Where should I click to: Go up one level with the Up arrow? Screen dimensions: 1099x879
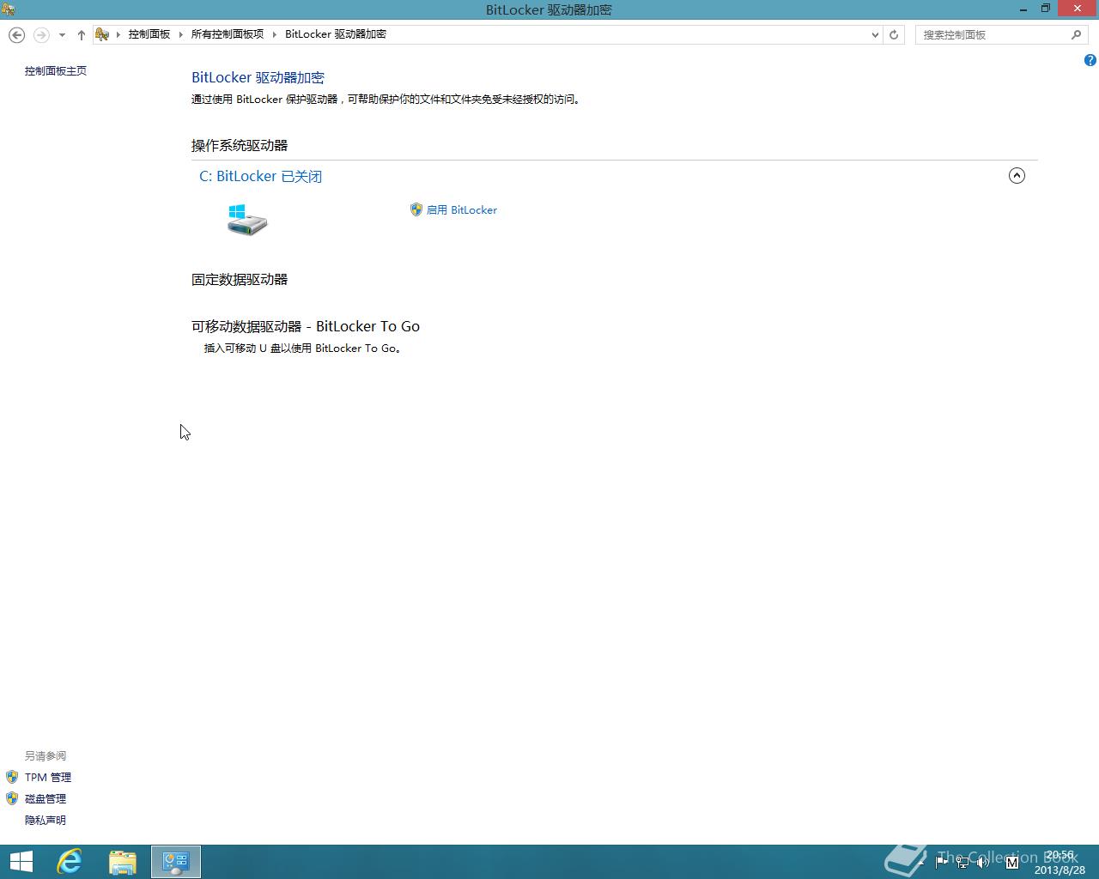(81, 35)
